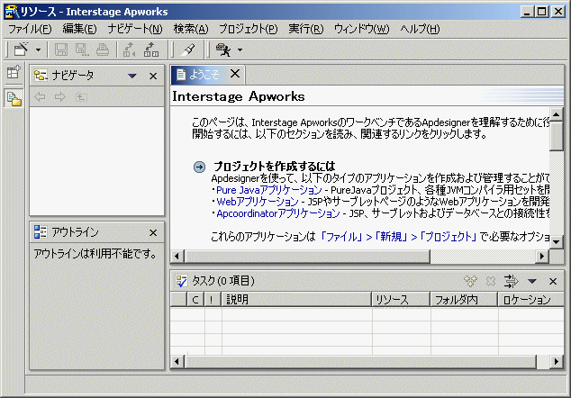Sort tasks by the C column header
This screenshot has width=571, height=398.
coord(195,299)
